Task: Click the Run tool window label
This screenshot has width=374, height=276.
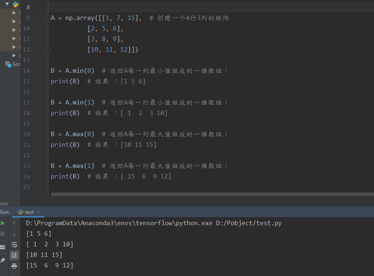Action: click(x=5, y=212)
